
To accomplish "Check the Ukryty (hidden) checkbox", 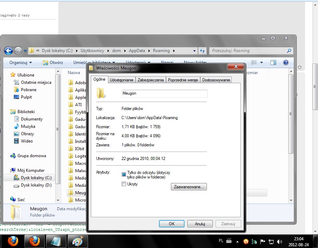I will point(124,184).
